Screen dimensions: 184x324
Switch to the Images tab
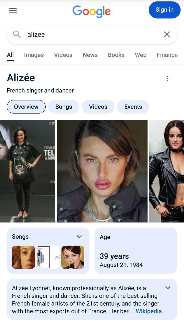(x=34, y=55)
